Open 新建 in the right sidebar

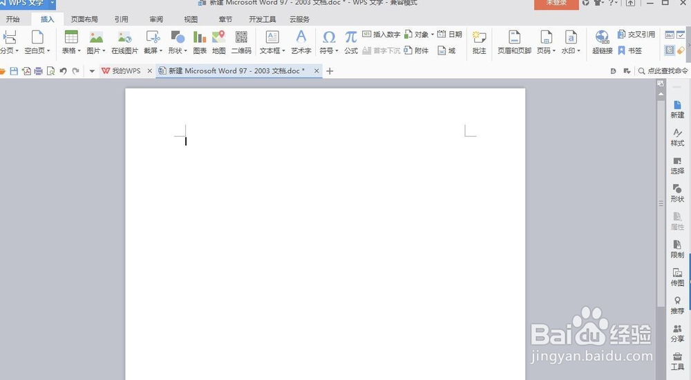coord(677,109)
